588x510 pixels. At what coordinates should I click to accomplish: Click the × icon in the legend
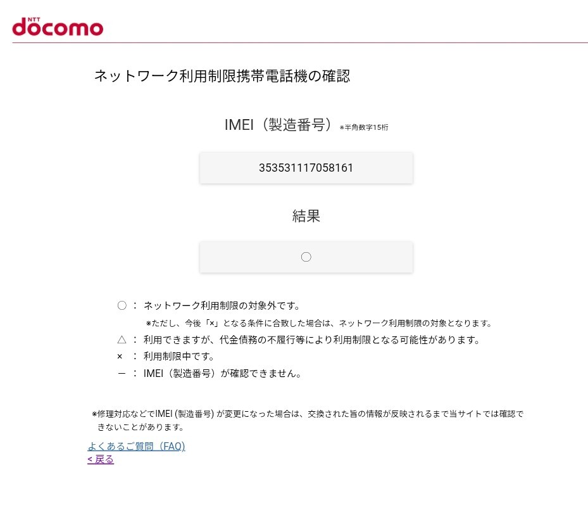tap(120, 357)
